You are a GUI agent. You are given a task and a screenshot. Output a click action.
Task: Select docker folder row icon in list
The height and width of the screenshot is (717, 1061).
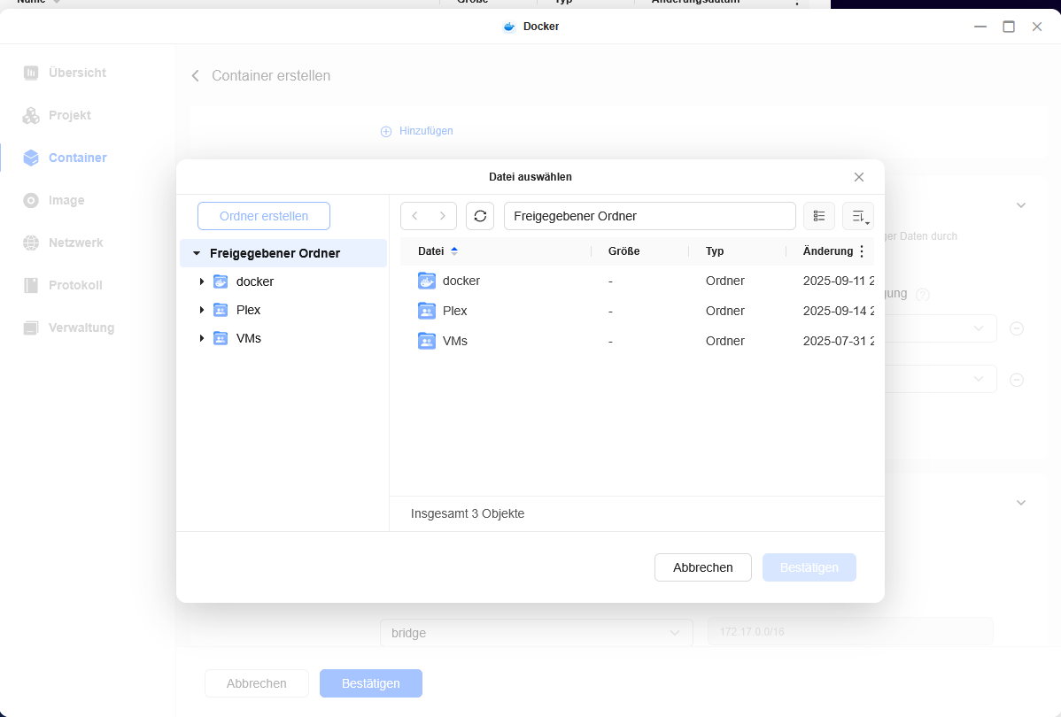[x=426, y=281]
